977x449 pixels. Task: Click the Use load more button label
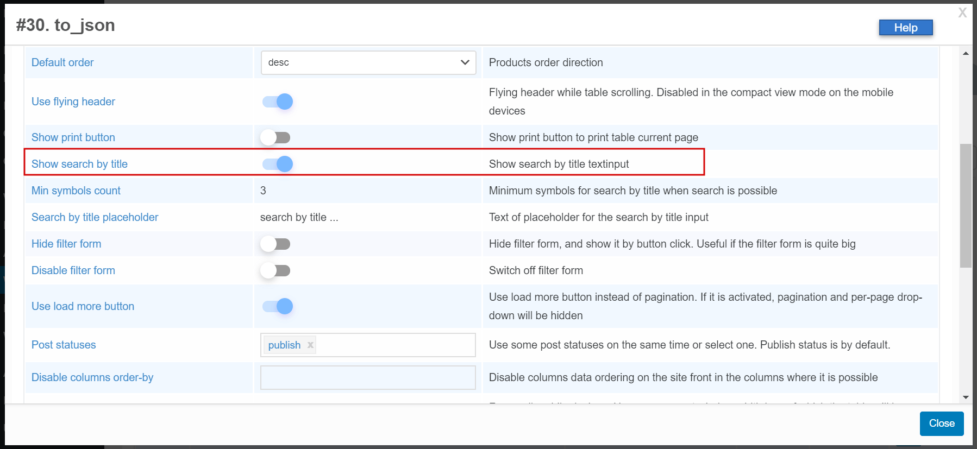[x=83, y=306]
